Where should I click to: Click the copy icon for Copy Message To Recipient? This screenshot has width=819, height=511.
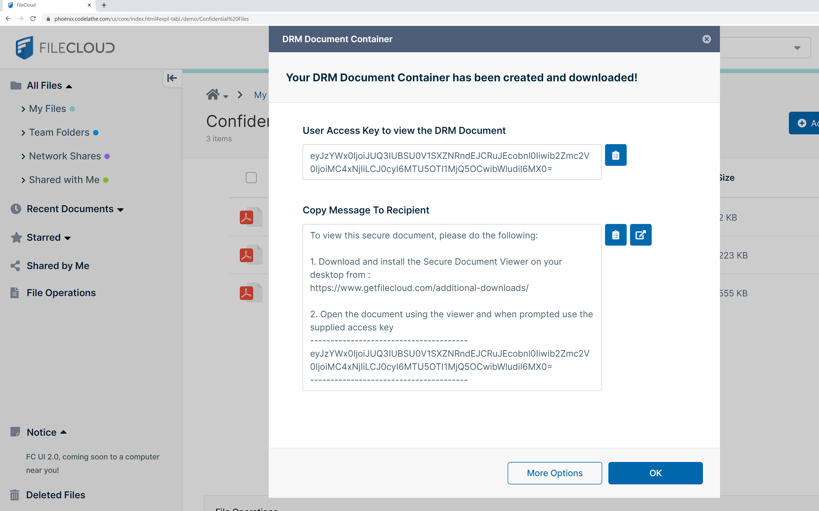click(x=616, y=234)
